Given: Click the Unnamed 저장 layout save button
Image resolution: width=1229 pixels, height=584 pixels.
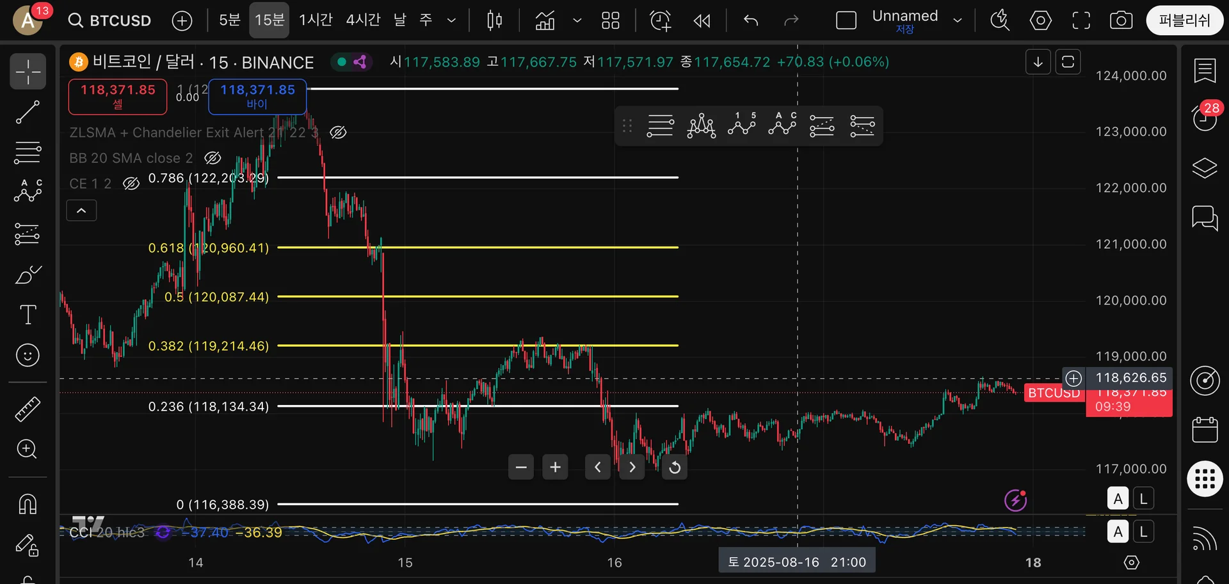Looking at the screenshot, I should pyautogui.click(x=905, y=20).
